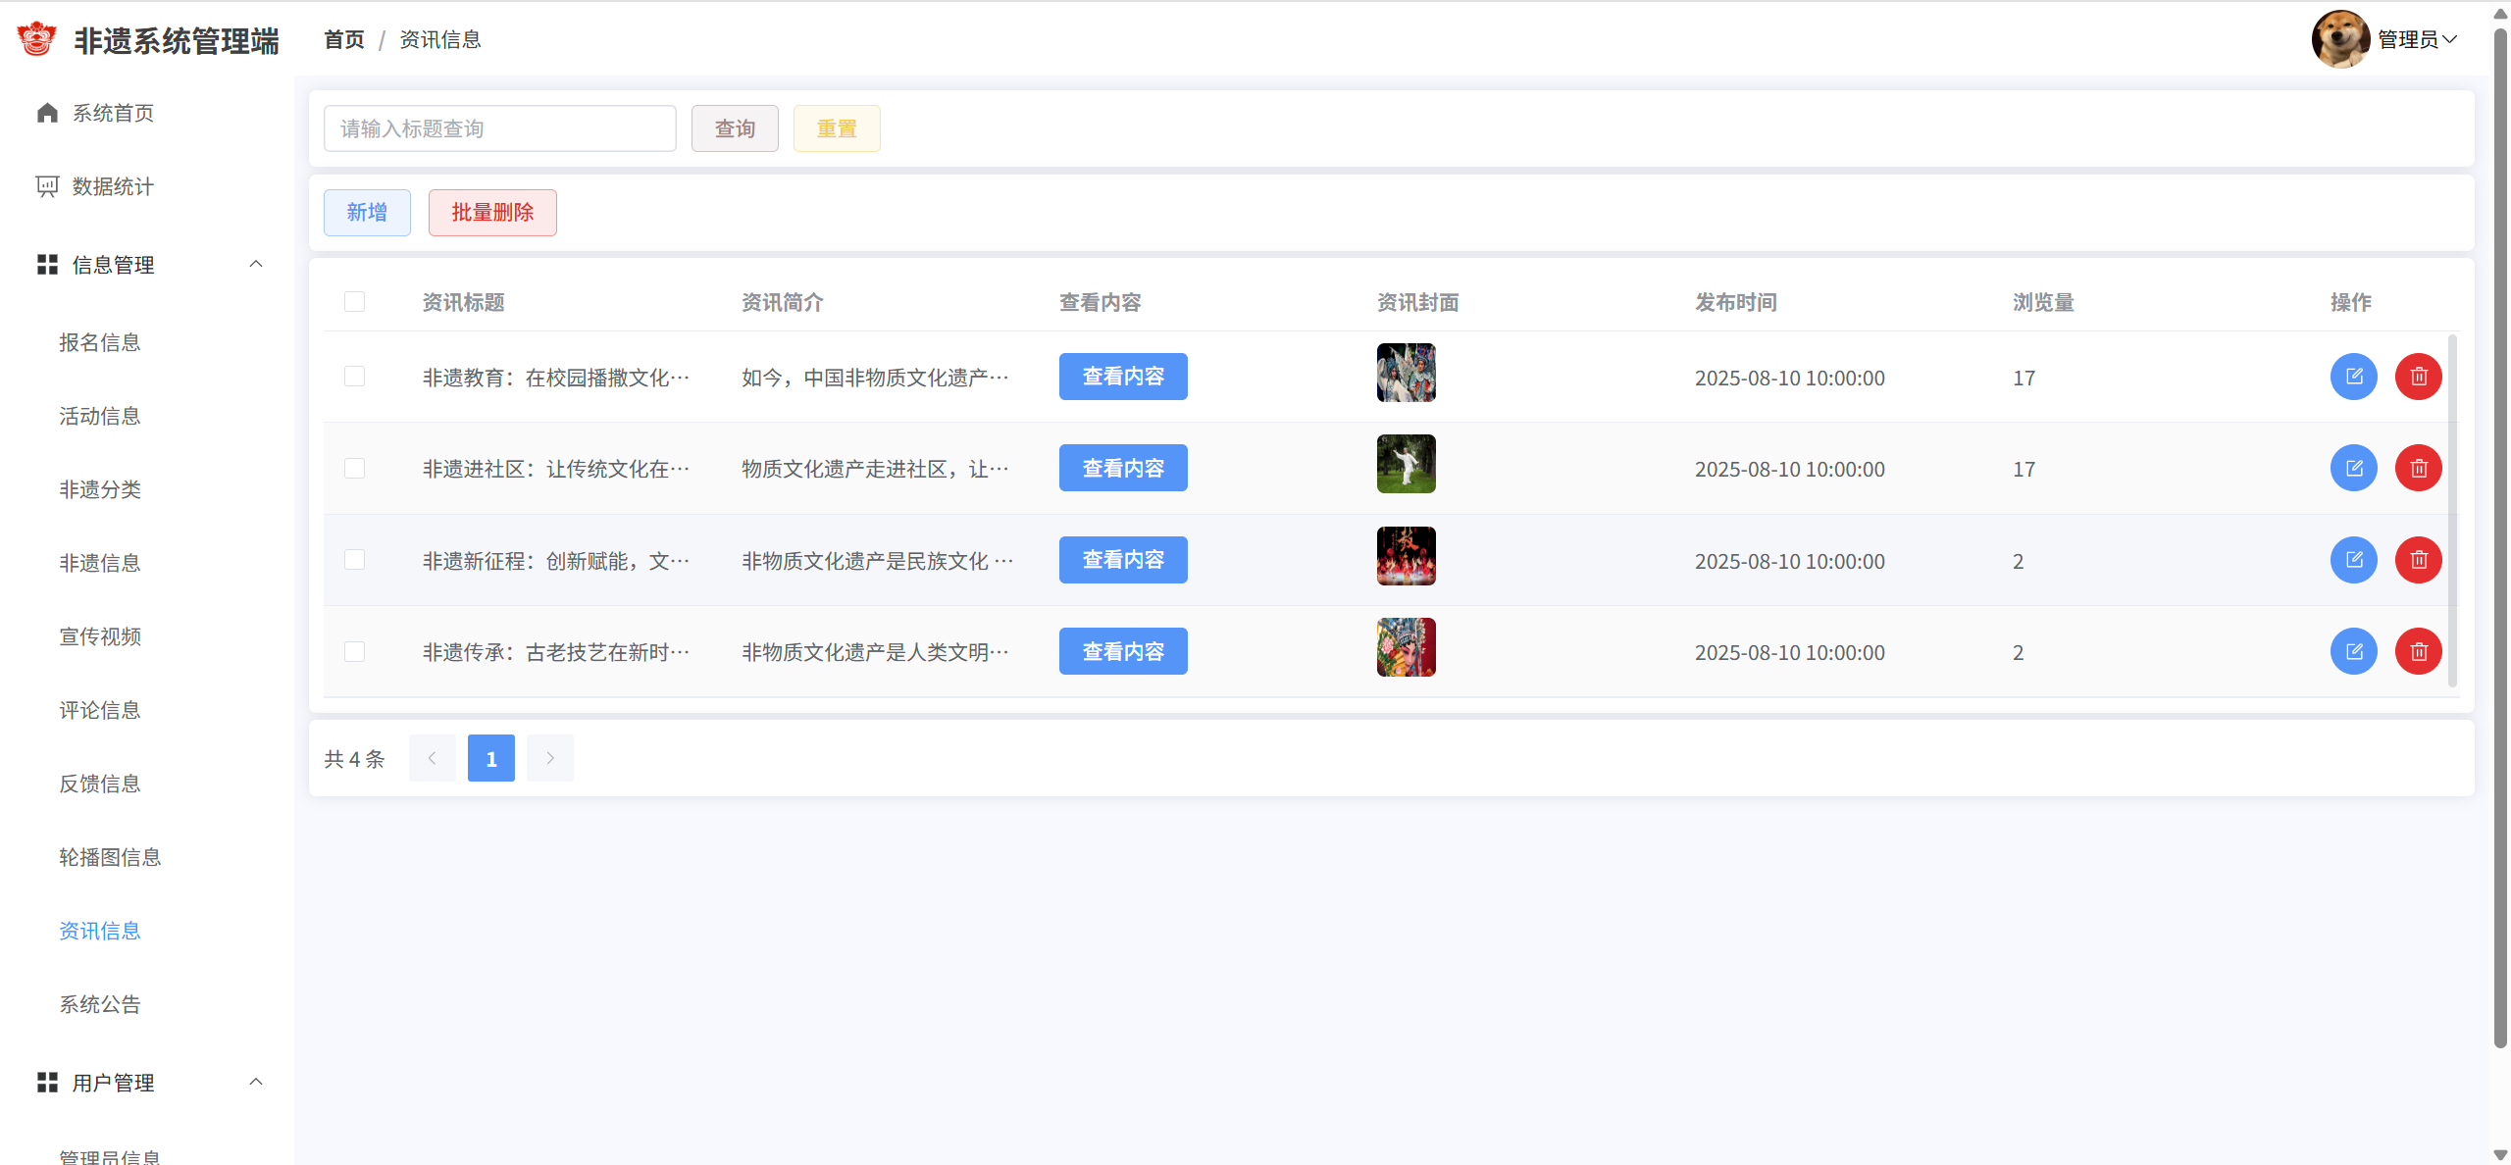The width and height of the screenshot is (2511, 1165).
Task: Open the 管理员 dropdown arrow
Action: (x=2450, y=39)
